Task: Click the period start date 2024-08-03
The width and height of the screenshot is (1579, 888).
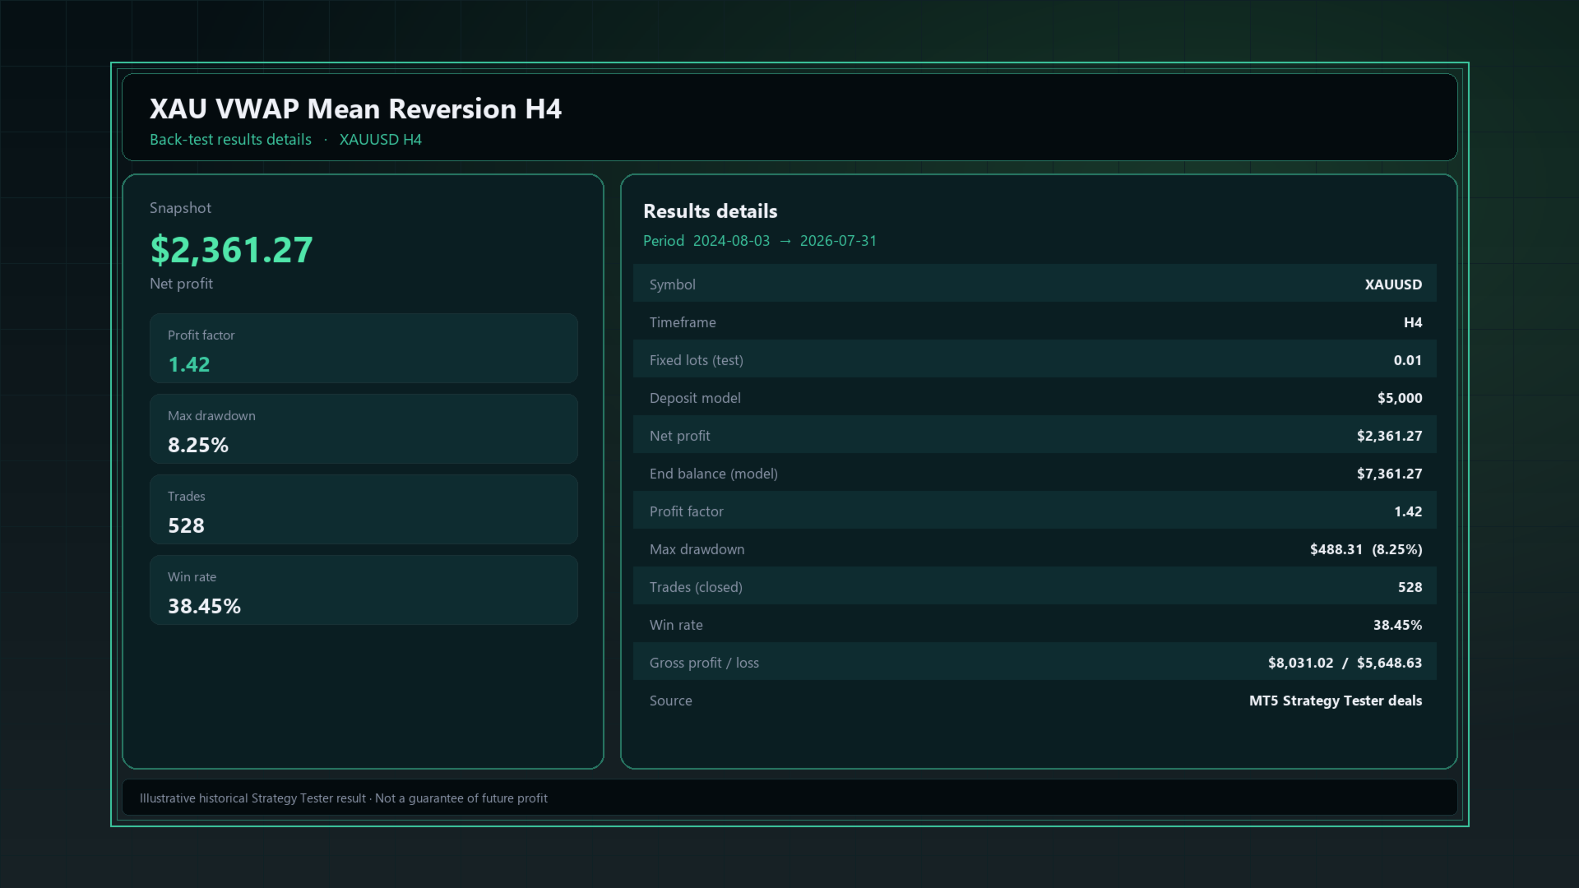Action: (x=731, y=241)
